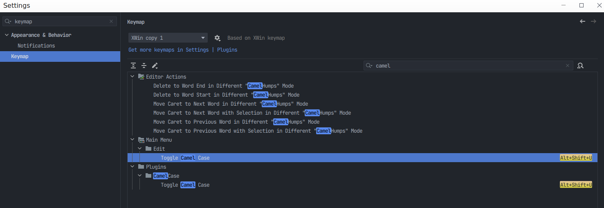
Task: Open the Plugins link
Action: 227,50
